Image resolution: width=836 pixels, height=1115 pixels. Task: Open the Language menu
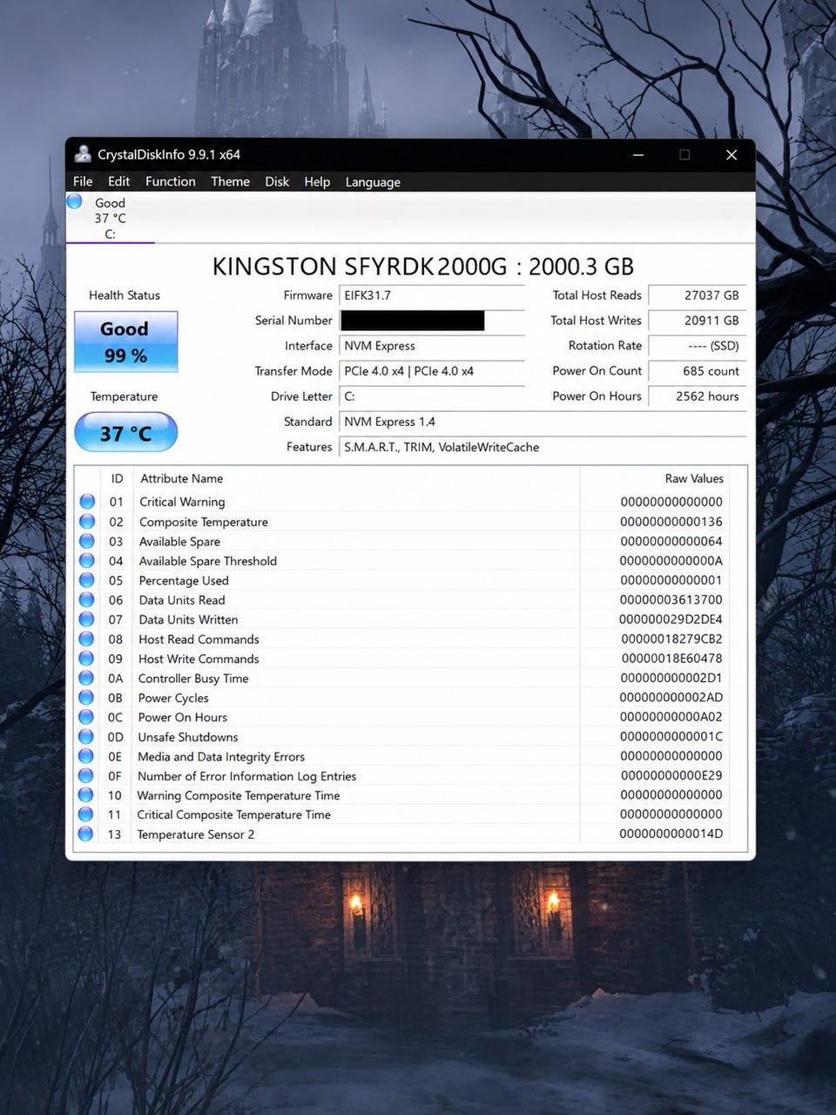tap(373, 181)
